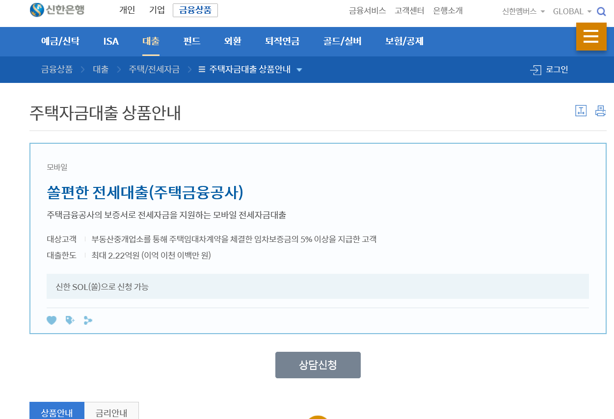
Task: Click the Shinhan Bank logo
Action: pyautogui.click(x=57, y=9)
